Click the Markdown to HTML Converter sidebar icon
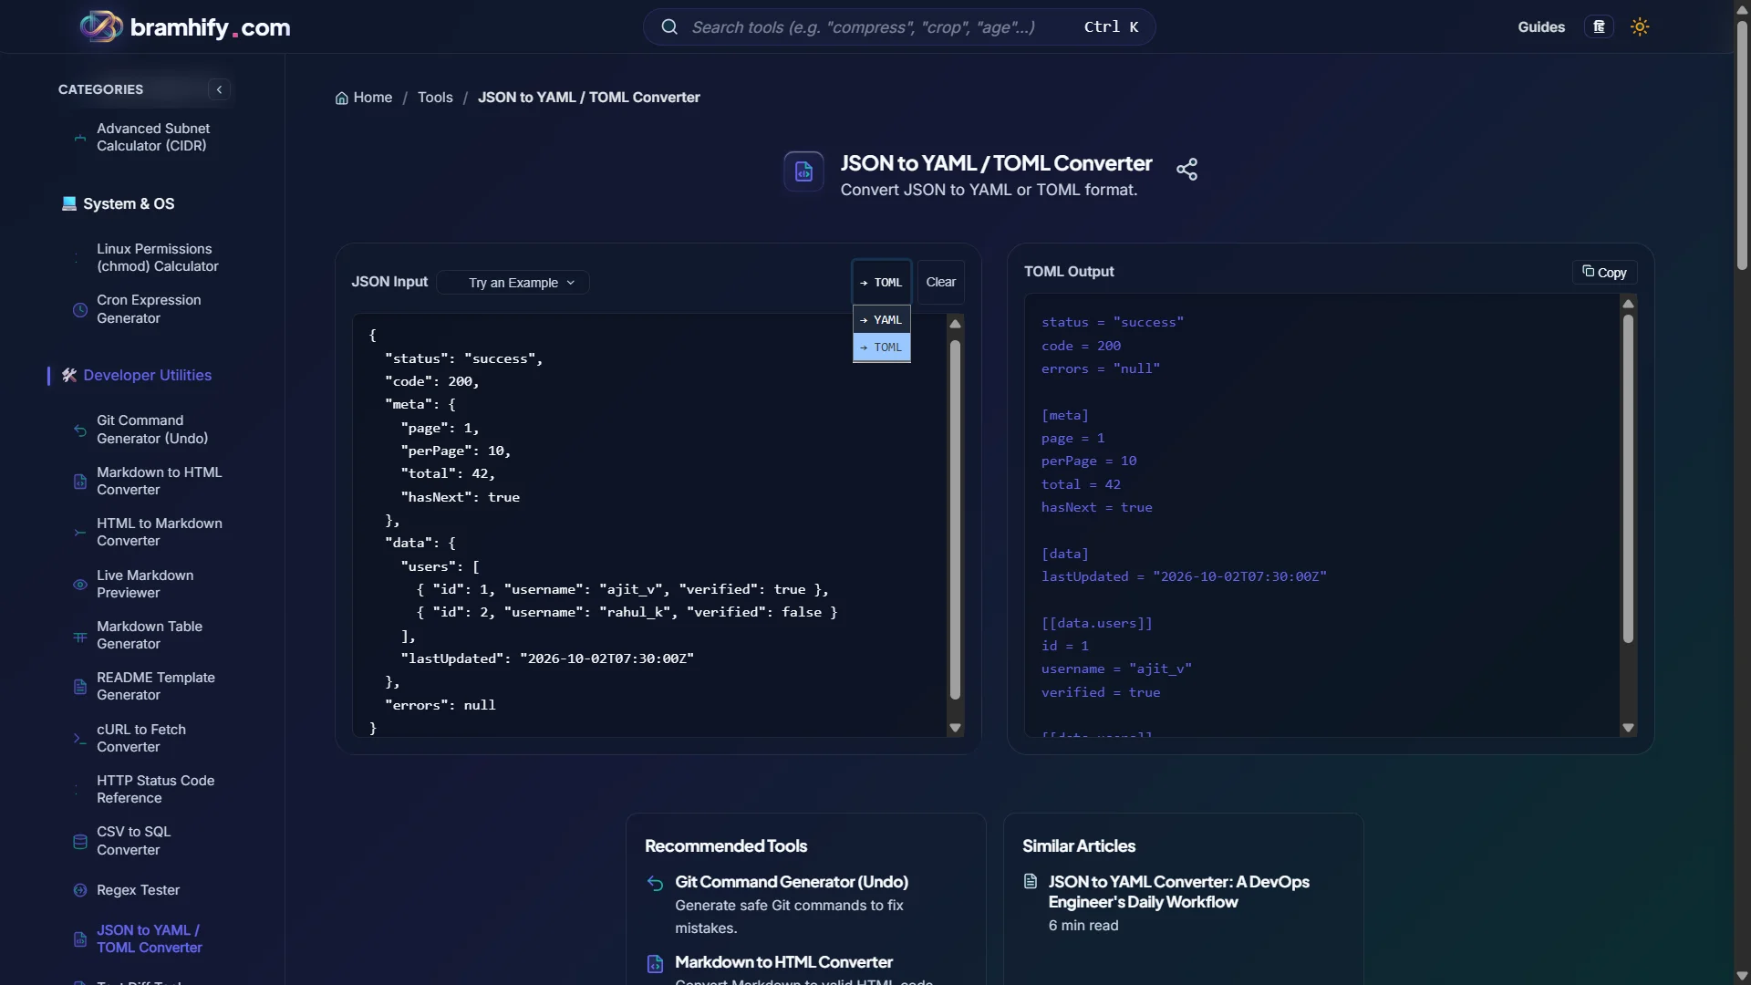 [80, 481]
